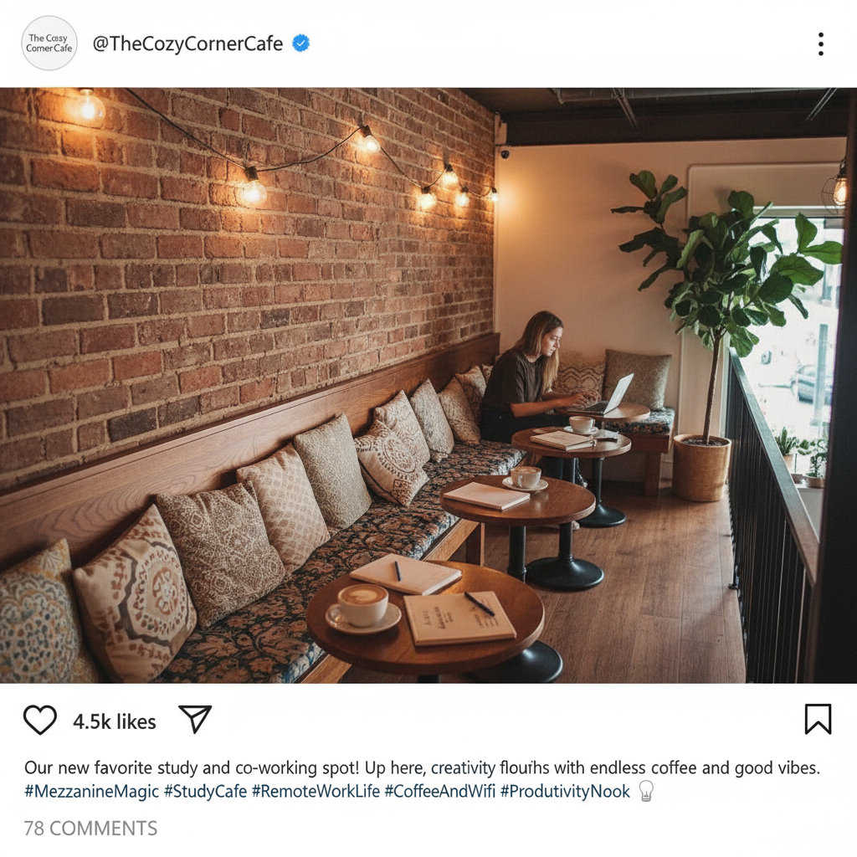Open the #StudyCafe hashtag
857x857 pixels.
(x=206, y=791)
